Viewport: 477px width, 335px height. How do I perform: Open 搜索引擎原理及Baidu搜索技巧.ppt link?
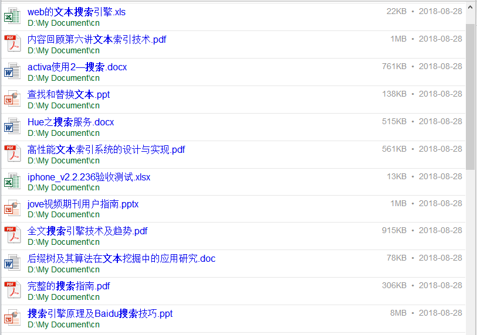click(x=100, y=313)
